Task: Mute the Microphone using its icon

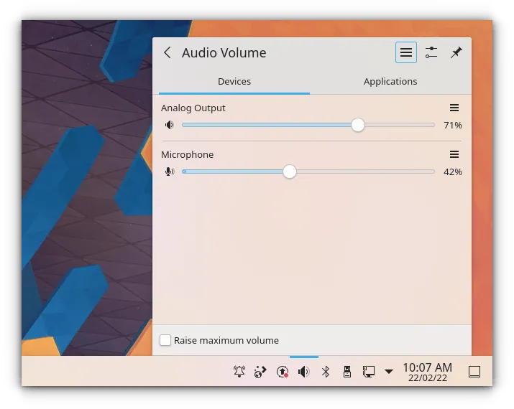Action: coord(169,172)
